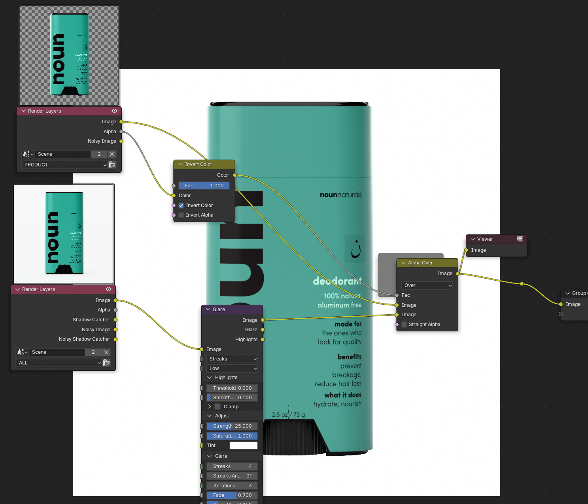The height and width of the screenshot is (504, 588).
Task: Click the Fac slider in Invert Color node
Action: [204, 186]
